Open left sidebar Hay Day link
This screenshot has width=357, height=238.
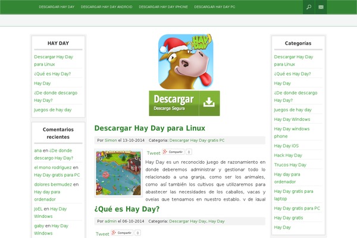tap(42, 83)
